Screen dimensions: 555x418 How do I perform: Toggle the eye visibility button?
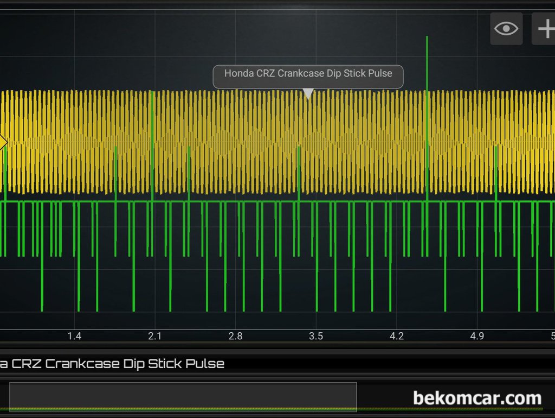pos(506,28)
